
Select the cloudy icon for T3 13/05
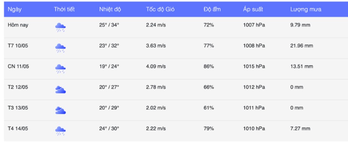pos(60,110)
